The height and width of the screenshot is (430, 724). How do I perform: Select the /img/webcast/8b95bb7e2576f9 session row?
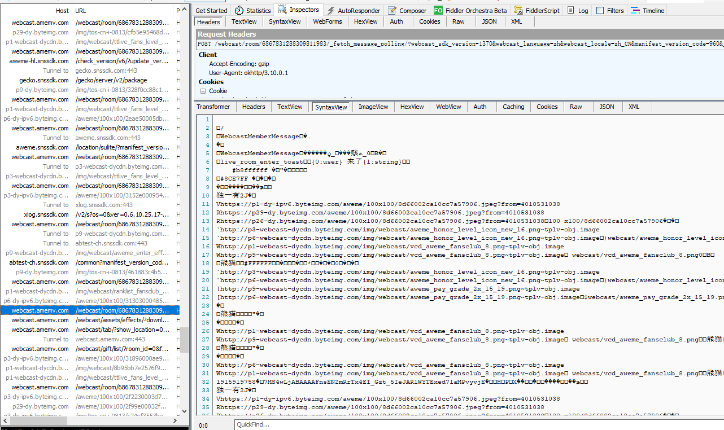click(90, 368)
